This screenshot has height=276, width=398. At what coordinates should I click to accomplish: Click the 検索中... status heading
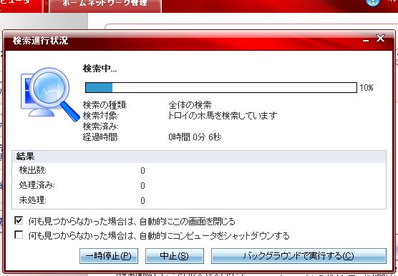click(x=99, y=69)
